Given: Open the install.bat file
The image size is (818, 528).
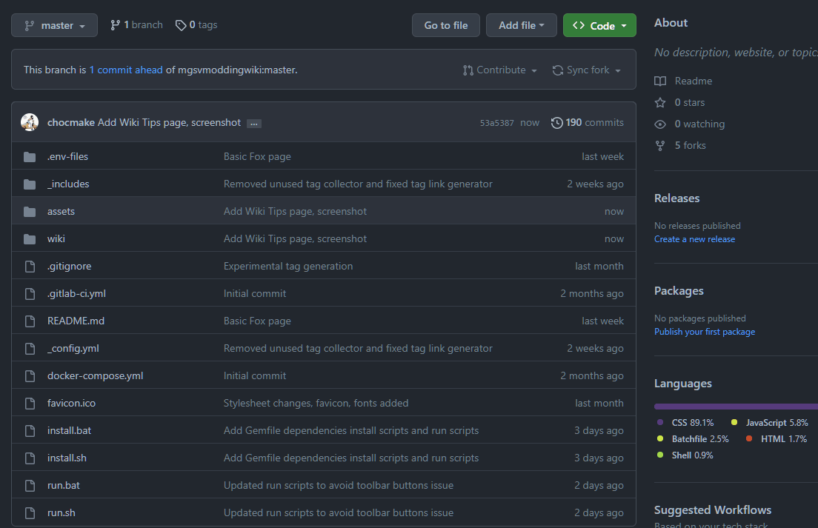Looking at the screenshot, I should point(70,430).
